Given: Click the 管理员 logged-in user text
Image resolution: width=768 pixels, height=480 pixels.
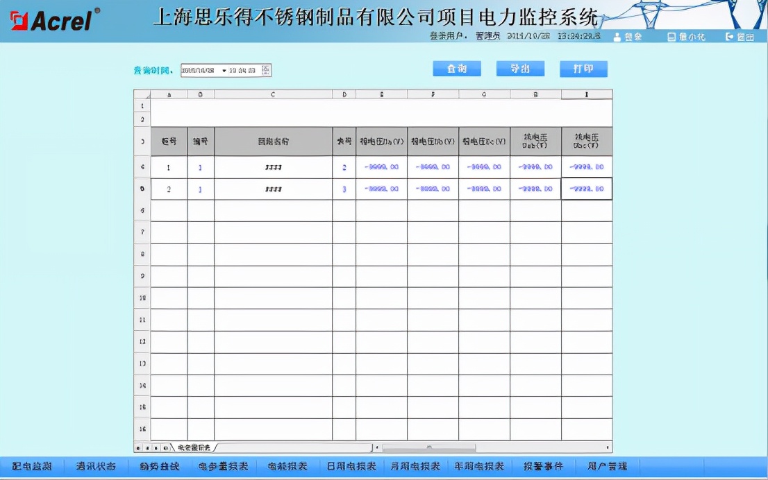Looking at the screenshot, I should [x=488, y=36].
